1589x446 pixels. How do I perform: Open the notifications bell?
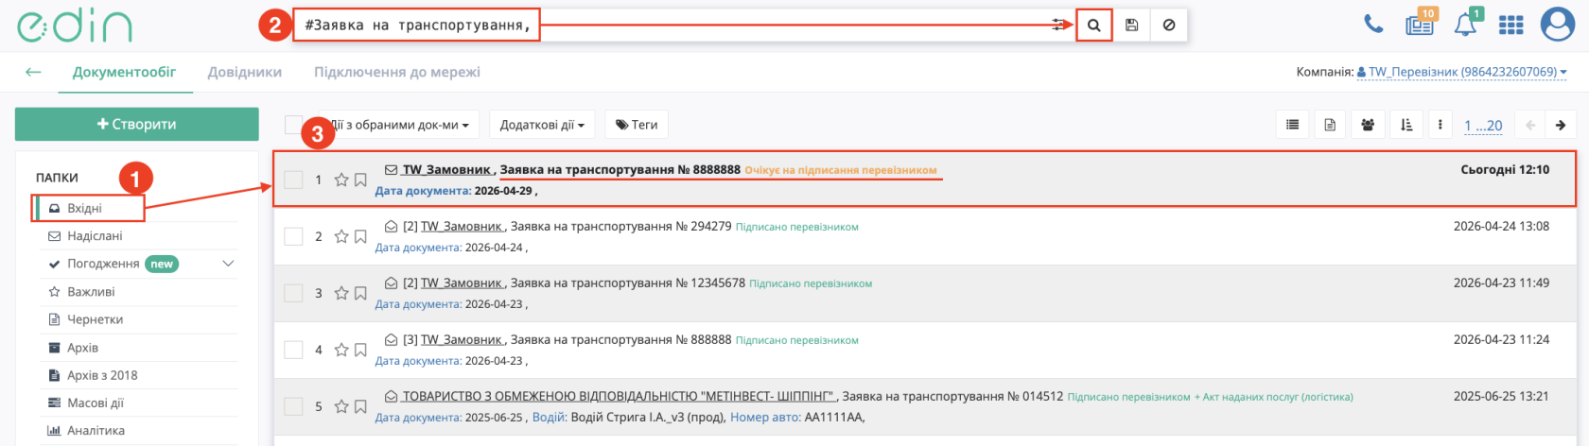(1465, 24)
